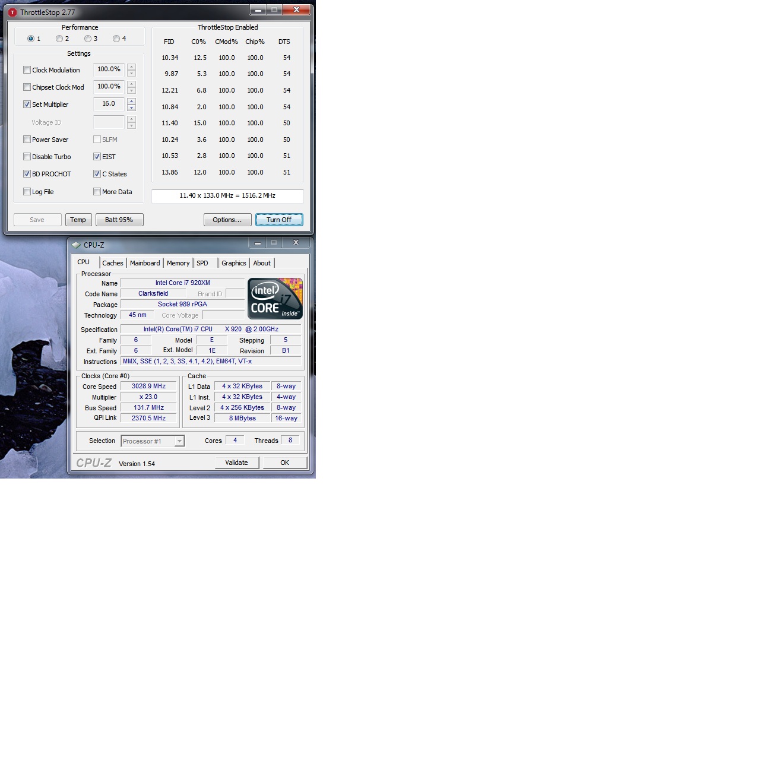Image resolution: width=760 pixels, height=760 pixels.
Task: Click the Clarksfield code name value
Action: pyautogui.click(x=153, y=294)
